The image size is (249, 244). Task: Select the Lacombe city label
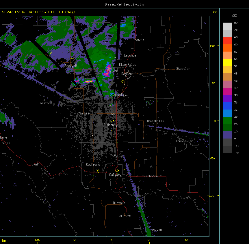130,55
